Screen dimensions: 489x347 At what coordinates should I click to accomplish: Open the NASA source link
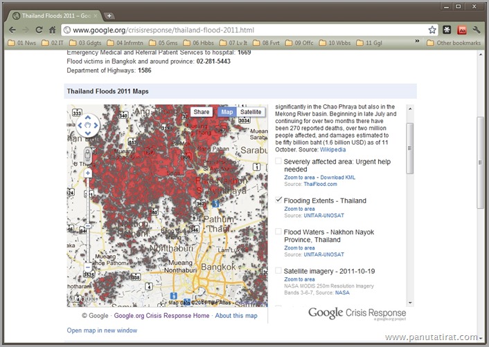coord(342,292)
